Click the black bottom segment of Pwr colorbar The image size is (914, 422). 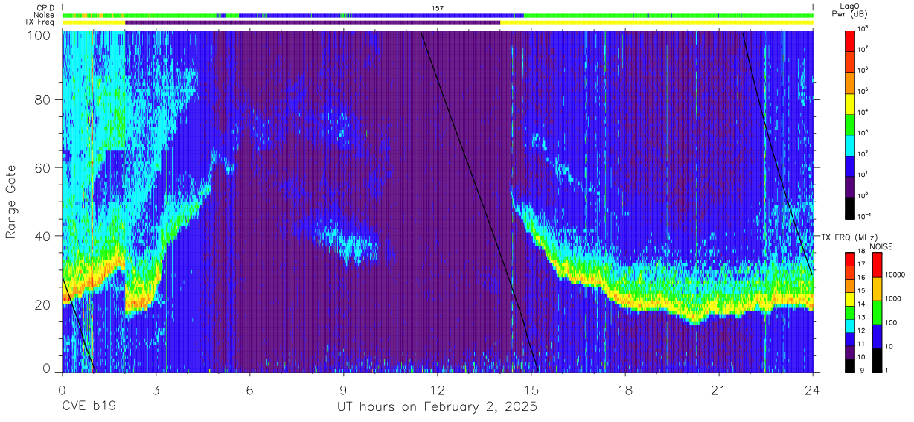[850, 208]
